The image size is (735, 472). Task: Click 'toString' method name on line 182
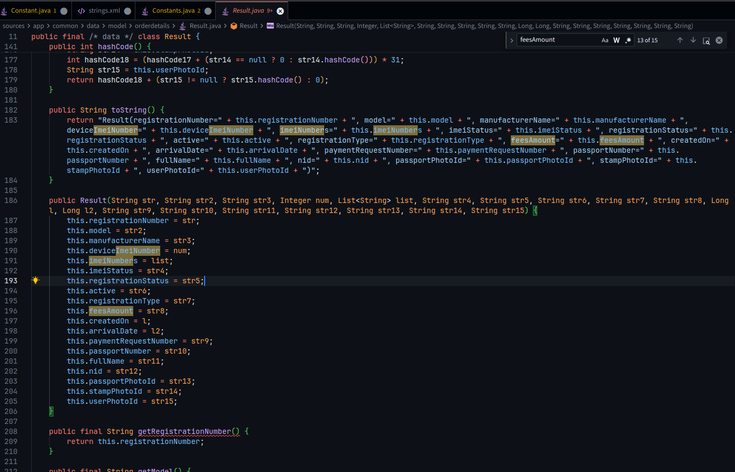point(129,110)
